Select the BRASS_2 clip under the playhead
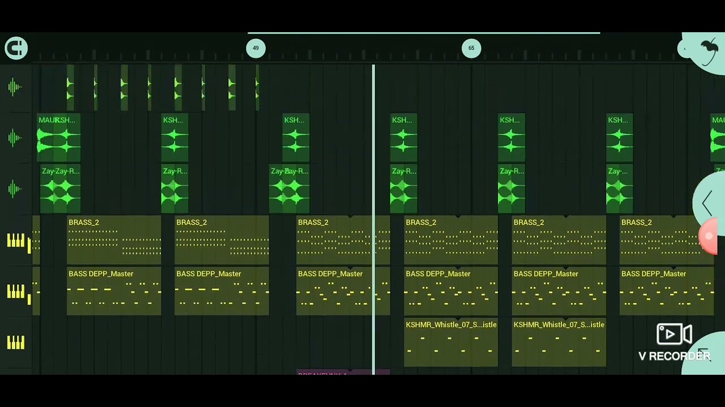The height and width of the screenshot is (407, 725). [343, 240]
